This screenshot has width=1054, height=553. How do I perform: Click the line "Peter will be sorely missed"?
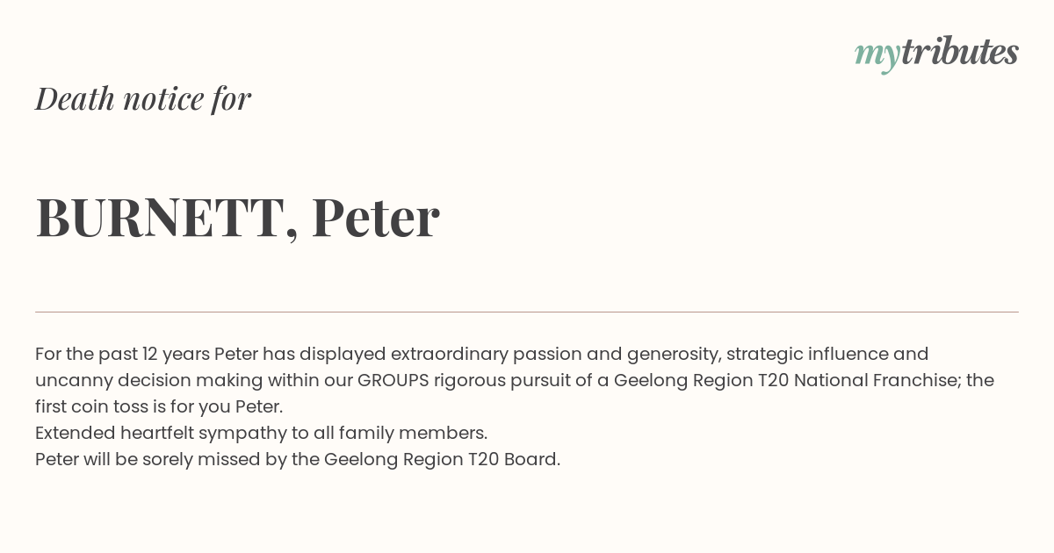pos(297,459)
